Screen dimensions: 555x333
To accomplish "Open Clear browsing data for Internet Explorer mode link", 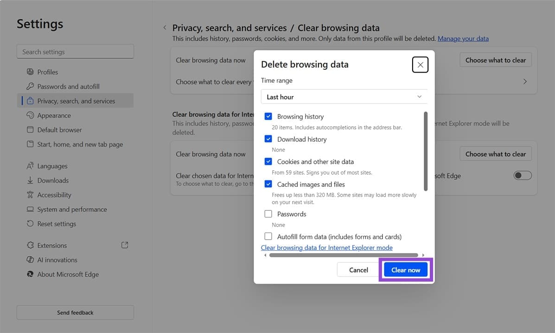I will tap(326, 247).
